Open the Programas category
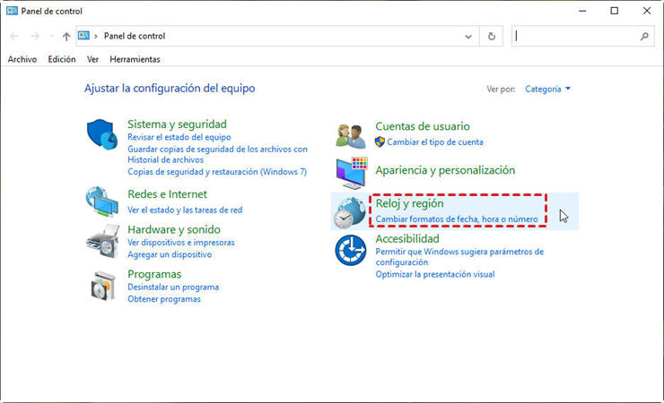664x403 pixels. coord(154,275)
